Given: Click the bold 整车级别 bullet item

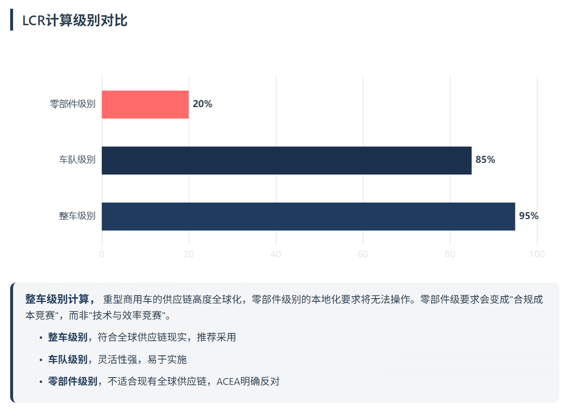Looking at the screenshot, I should point(67,337).
